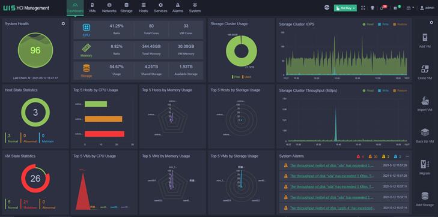Screen dimensions: 438x217
Task: Open the Alarms menu in top navigation
Action: 178,8
